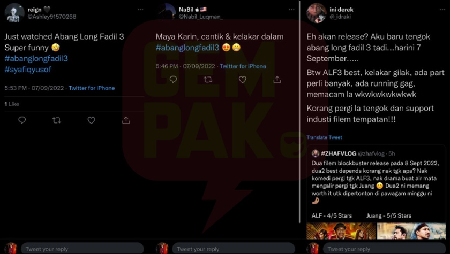Screen dimensions: 450x254
Task: Open the #abanglongfadil3 hashtag in reign's tweet
Action: click(36, 58)
